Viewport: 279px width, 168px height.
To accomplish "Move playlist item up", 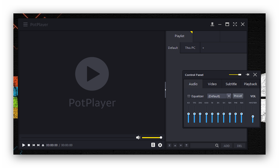I will coord(175,146).
